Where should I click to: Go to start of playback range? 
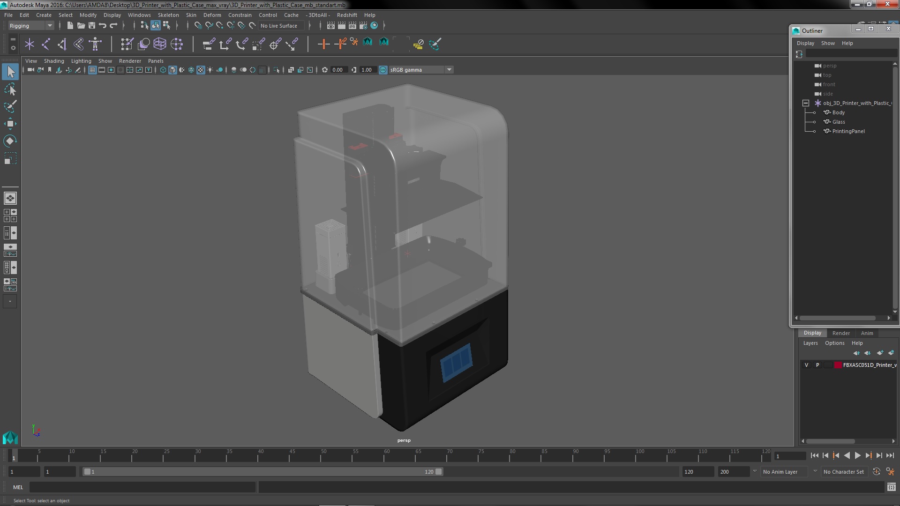pos(814,455)
